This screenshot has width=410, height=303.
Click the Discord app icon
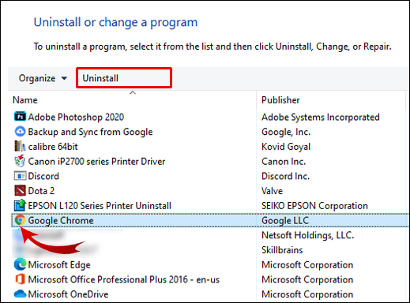pyautogui.click(x=20, y=176)
